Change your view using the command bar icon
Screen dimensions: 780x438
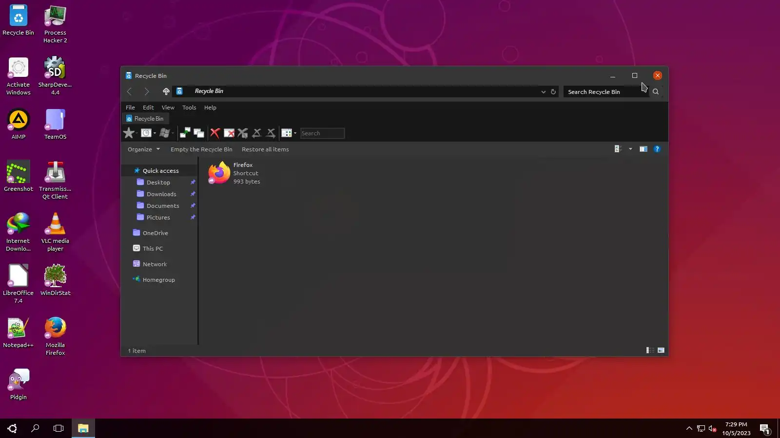[618, 149]
